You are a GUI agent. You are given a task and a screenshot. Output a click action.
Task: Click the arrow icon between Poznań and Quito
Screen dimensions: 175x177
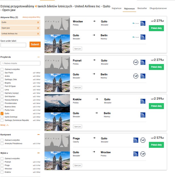[x=94, y=60]
